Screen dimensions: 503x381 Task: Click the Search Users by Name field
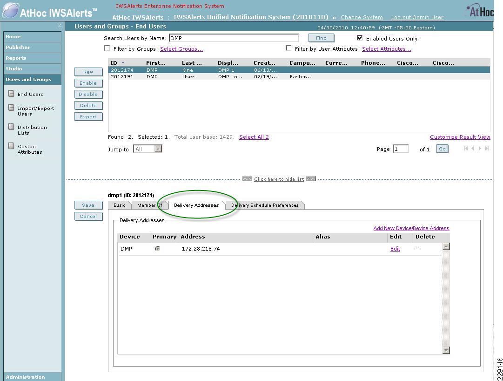click(x=234, y=38)
